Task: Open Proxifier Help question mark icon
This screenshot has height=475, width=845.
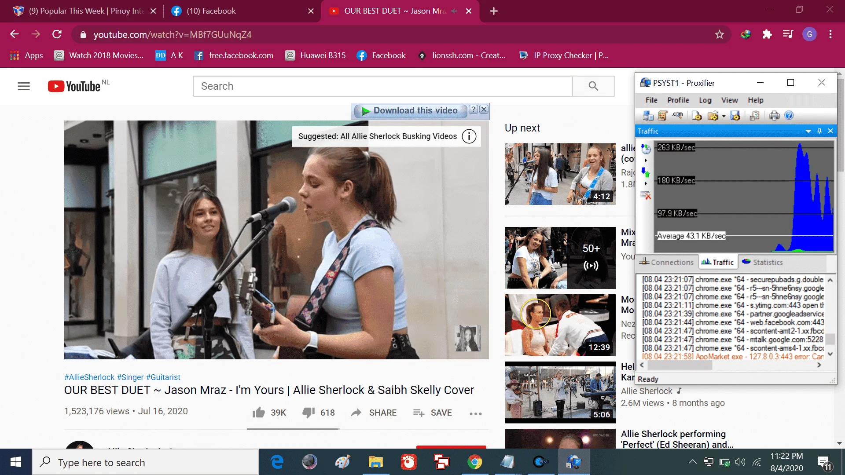Action: pos(789,116)
